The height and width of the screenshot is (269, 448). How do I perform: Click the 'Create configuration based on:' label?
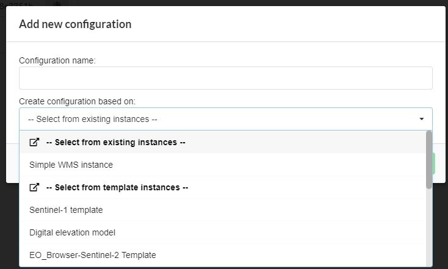(x=77, y=101)
